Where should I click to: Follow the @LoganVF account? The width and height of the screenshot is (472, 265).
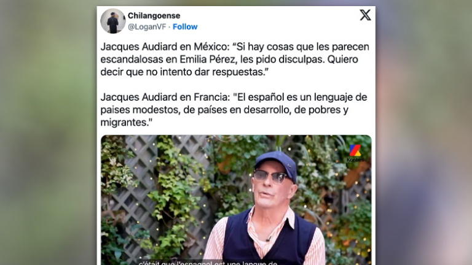[185, 27]
